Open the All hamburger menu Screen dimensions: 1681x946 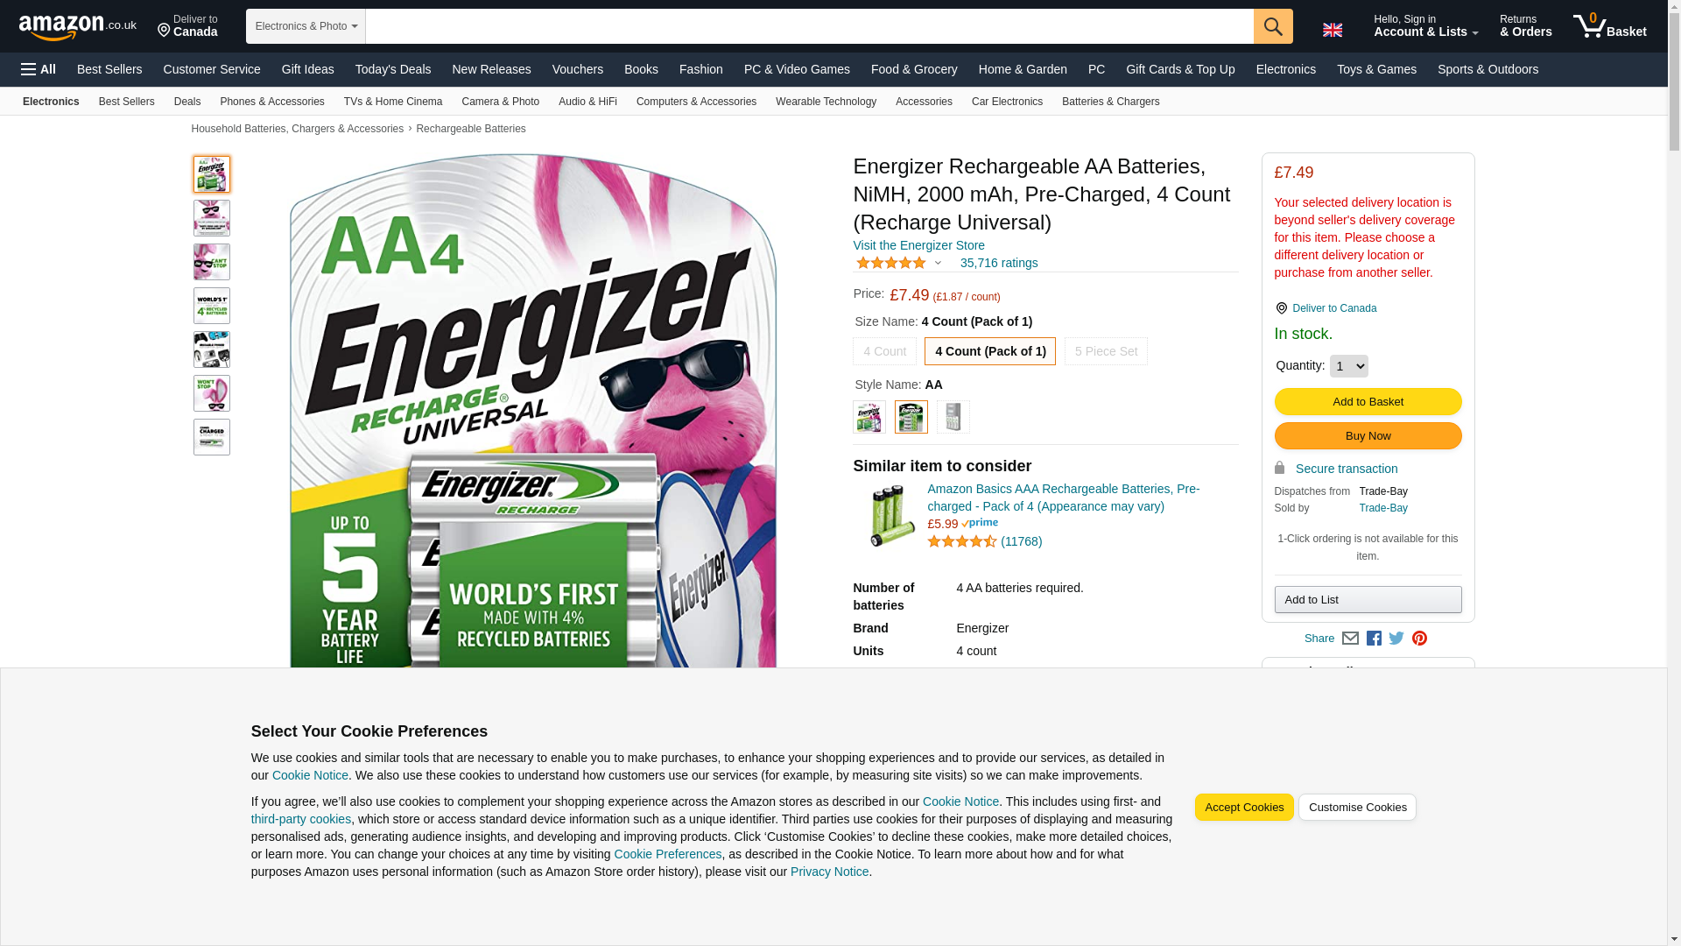pos(39,69)
